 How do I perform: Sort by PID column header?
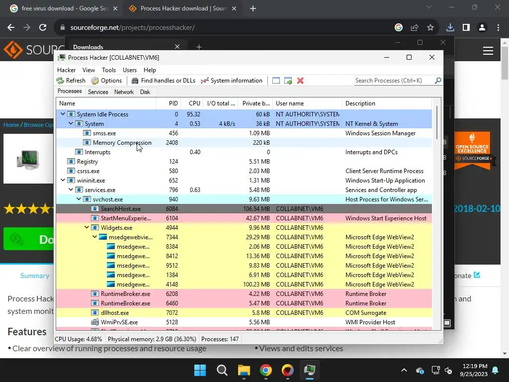click(x=169, y=103)
